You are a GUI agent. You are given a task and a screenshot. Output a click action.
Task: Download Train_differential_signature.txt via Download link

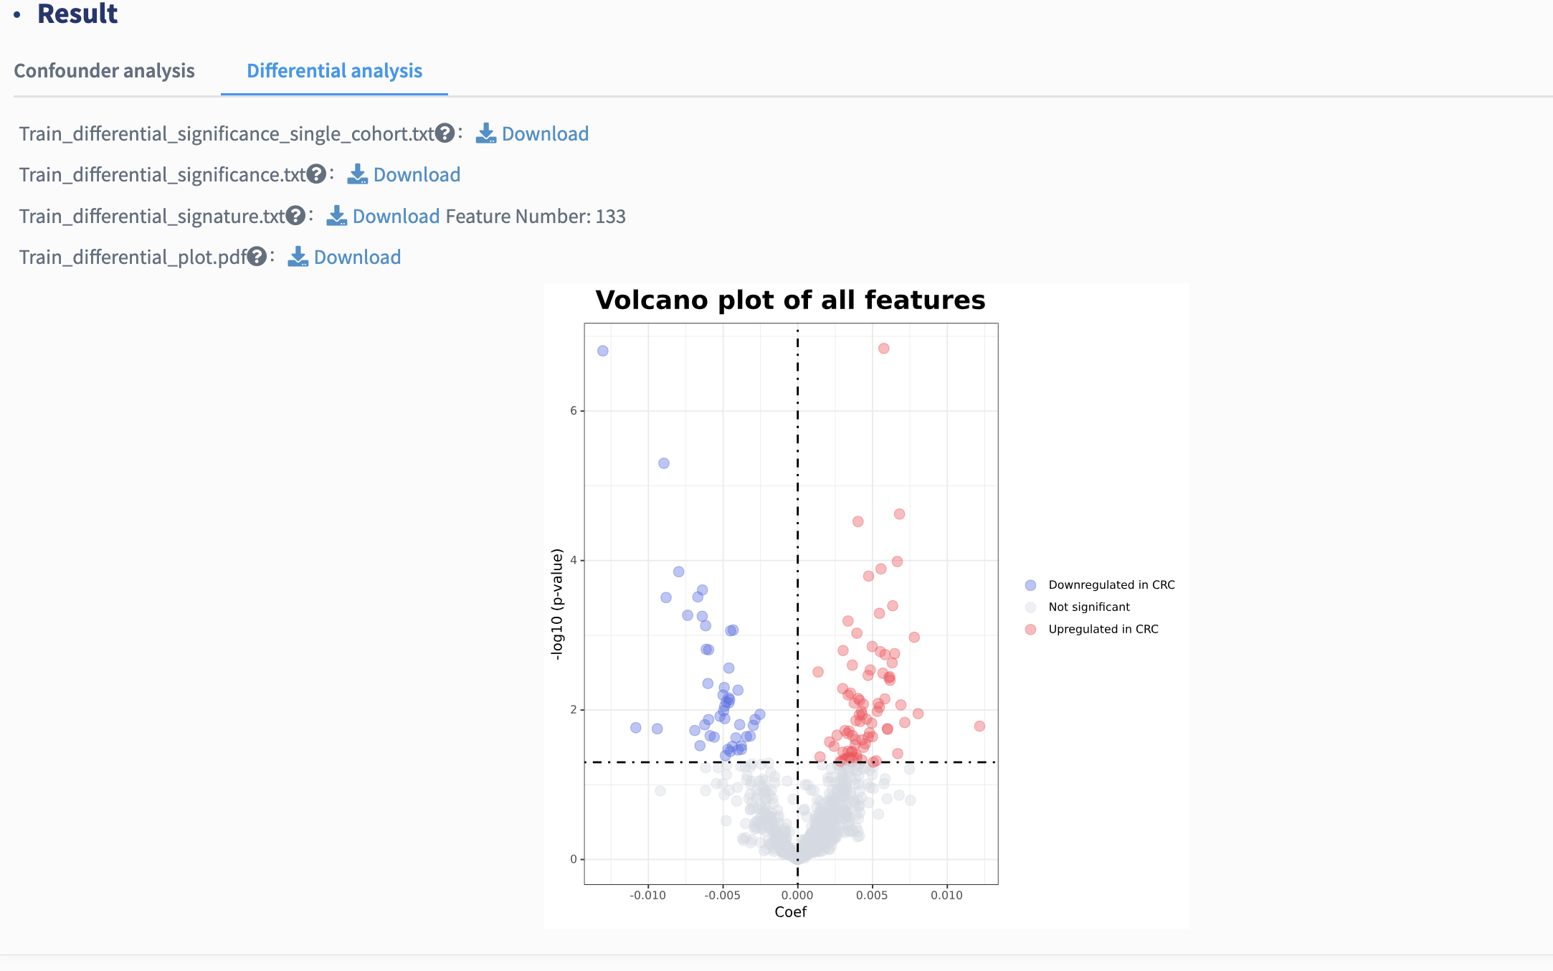click(396, 216)
